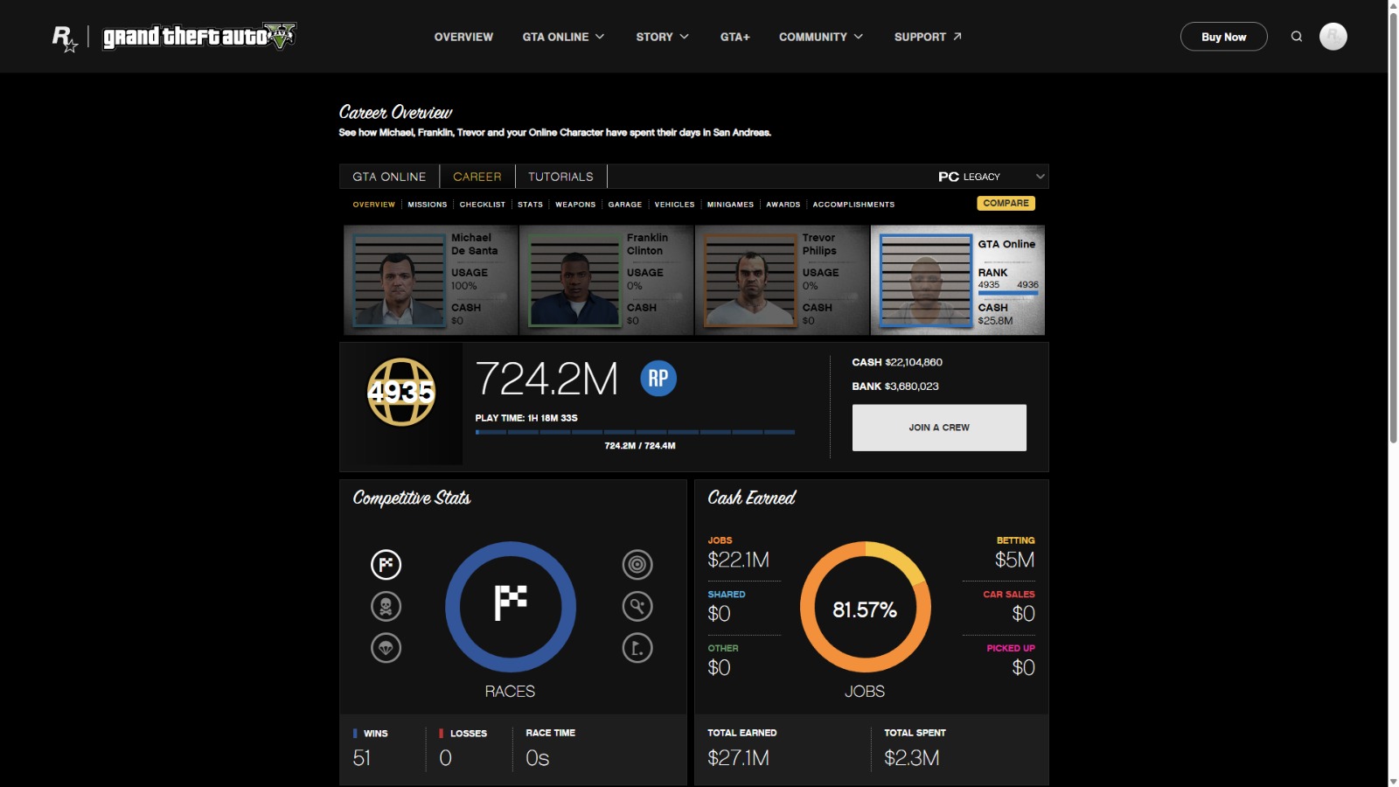Expand the Community navigation dropdown
Viewport: 1399px width, 787px height.
pyautogui.click(x=820, y=37)
